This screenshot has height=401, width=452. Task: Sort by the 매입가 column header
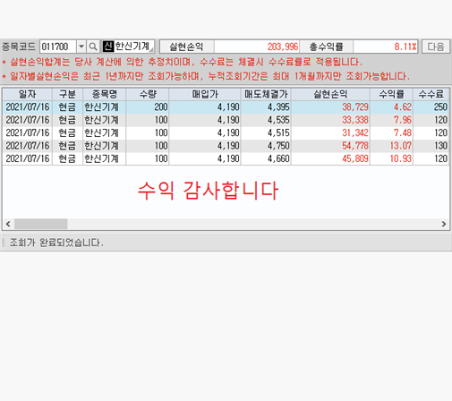[205, 94]
